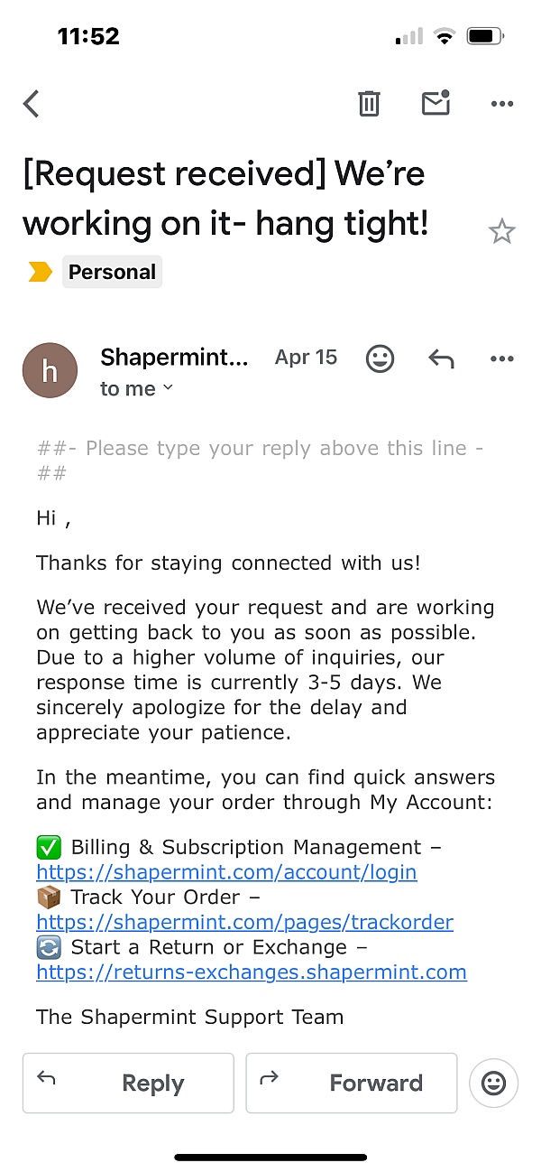Image resolution: width=541 pixels, height=1172 pixels.
Task: Tap the battery indicator in status bar
Action: (x=486, y=37)
